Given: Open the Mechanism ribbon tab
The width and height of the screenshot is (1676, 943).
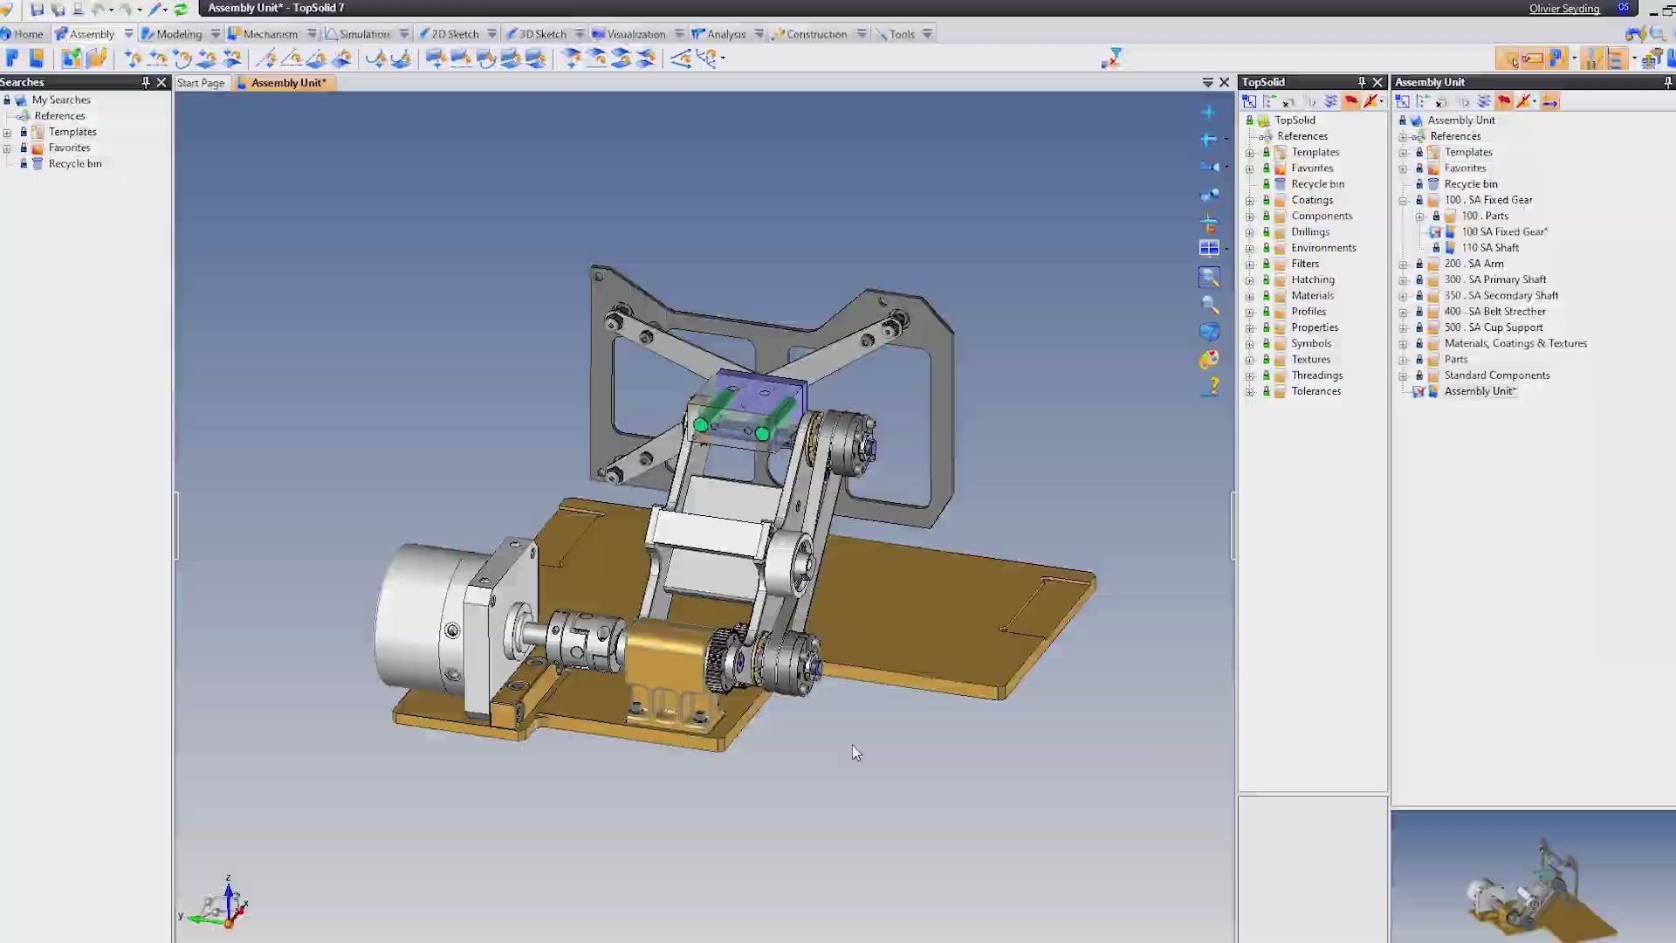Looking at the screenshot, I should coord(270,34).
